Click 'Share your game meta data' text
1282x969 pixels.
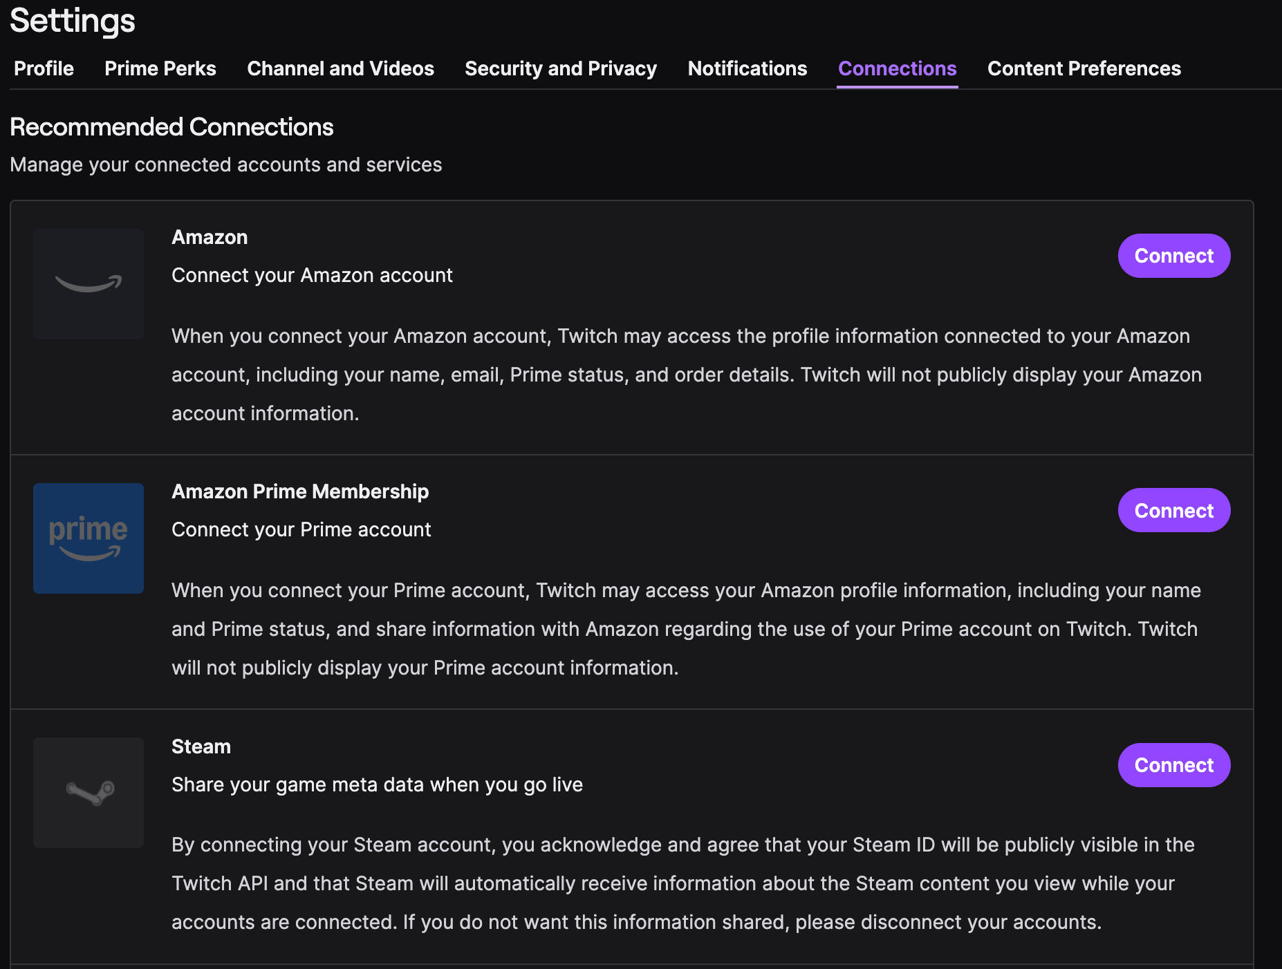pyautogui.click(x=377, y=784)
